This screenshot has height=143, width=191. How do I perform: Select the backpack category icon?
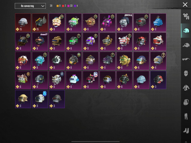pyautogui.click(x=186, y=102)
